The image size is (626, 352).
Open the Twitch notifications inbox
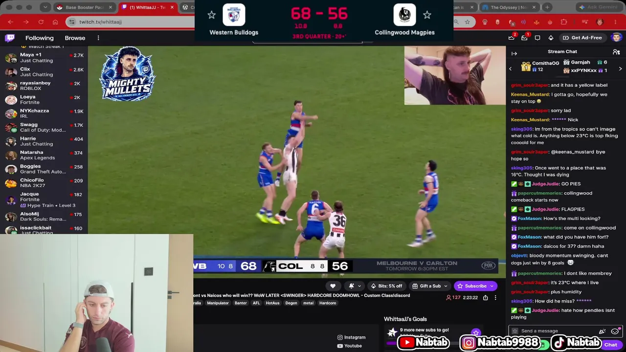pyautogui.click(x=524, y=38)
